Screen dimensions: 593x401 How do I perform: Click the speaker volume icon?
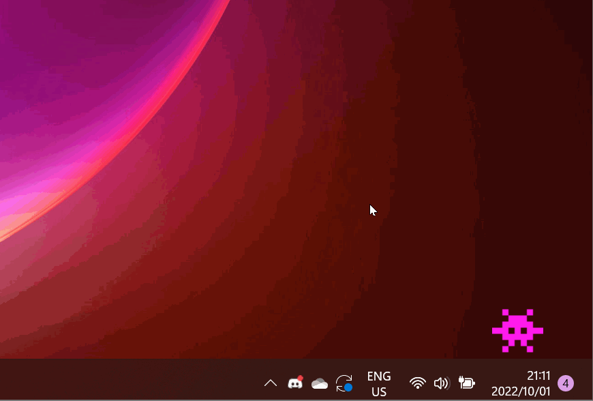coord(442,383)
